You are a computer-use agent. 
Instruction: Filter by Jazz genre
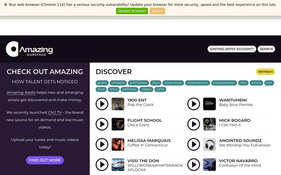coord(243,83)
